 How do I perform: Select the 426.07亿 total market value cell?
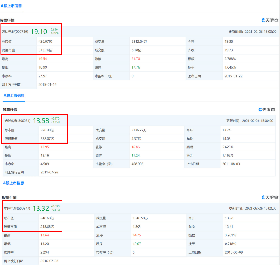[x=46, y=41]
